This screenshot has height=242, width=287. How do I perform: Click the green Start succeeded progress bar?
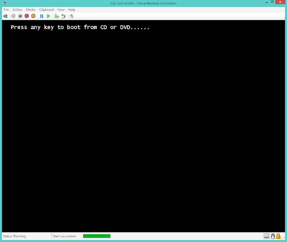click(x=97, y=236)
